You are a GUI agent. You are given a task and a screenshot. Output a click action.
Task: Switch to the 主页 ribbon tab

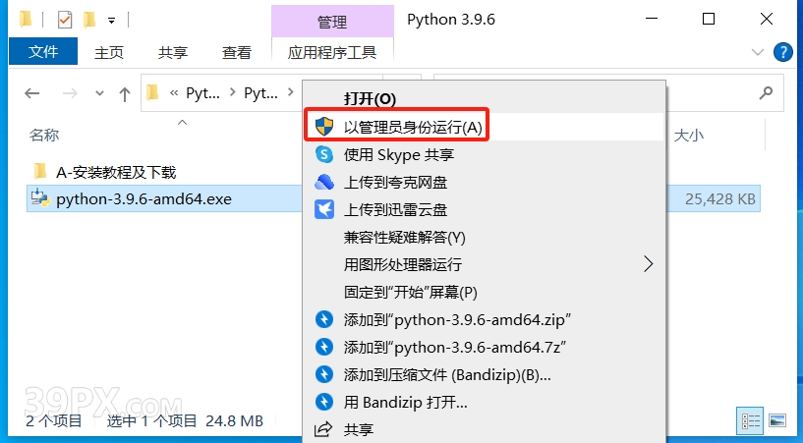(108, 52)
